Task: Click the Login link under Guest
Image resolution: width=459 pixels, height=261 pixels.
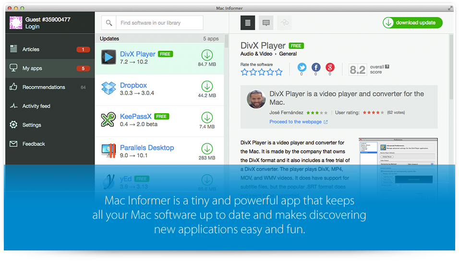Action: pos(32,27)
